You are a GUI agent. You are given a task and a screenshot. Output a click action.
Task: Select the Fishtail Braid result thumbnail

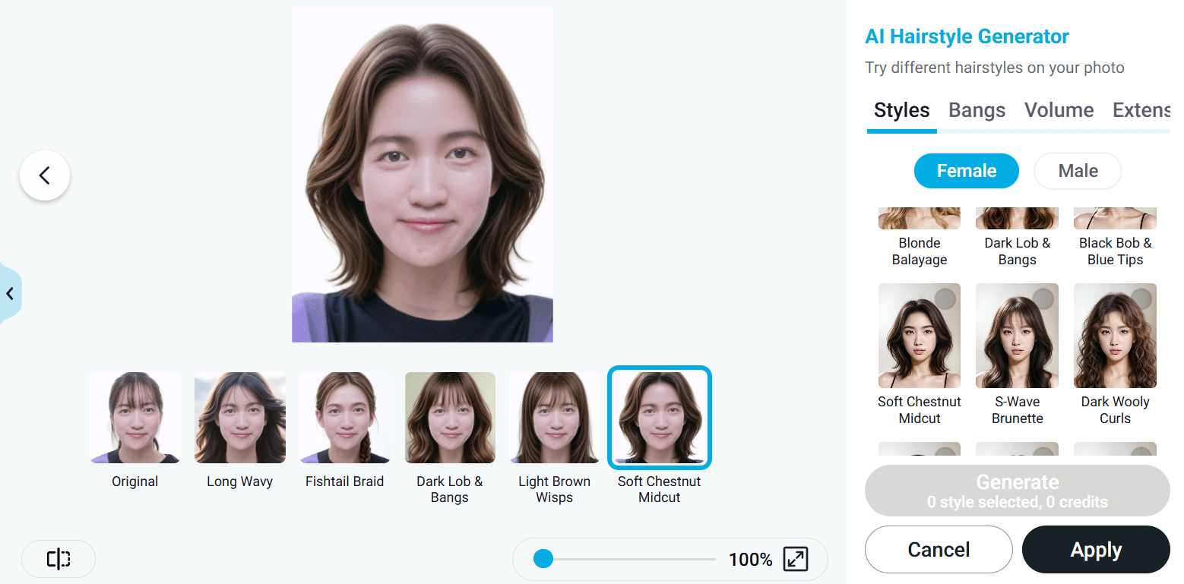pos(344,418)
